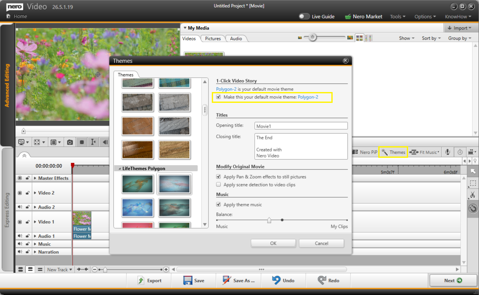The height and width of the screenshot is (295, 479).
Task: Uncheck Apply theme music
Action: tap(219, 204)
